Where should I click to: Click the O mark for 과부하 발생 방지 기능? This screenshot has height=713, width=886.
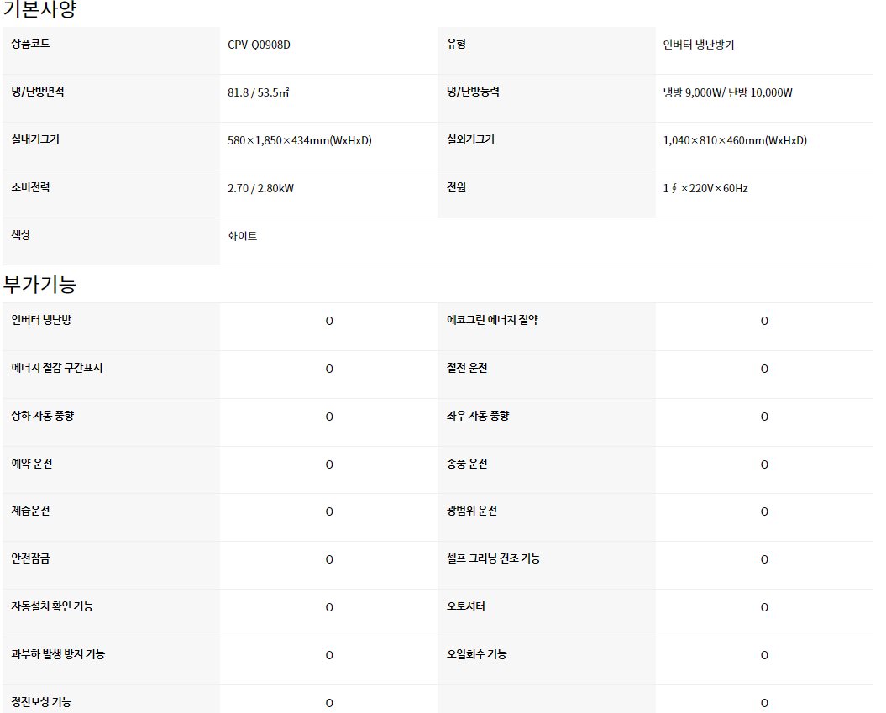point(329,655)
